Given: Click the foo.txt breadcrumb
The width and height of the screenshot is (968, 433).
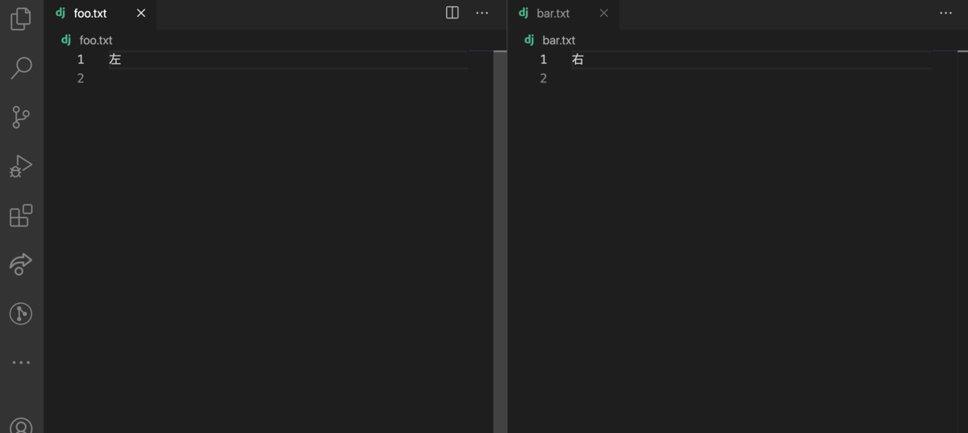Looking at the screenshot, I should pyautogui.click(x=96, y=40).
